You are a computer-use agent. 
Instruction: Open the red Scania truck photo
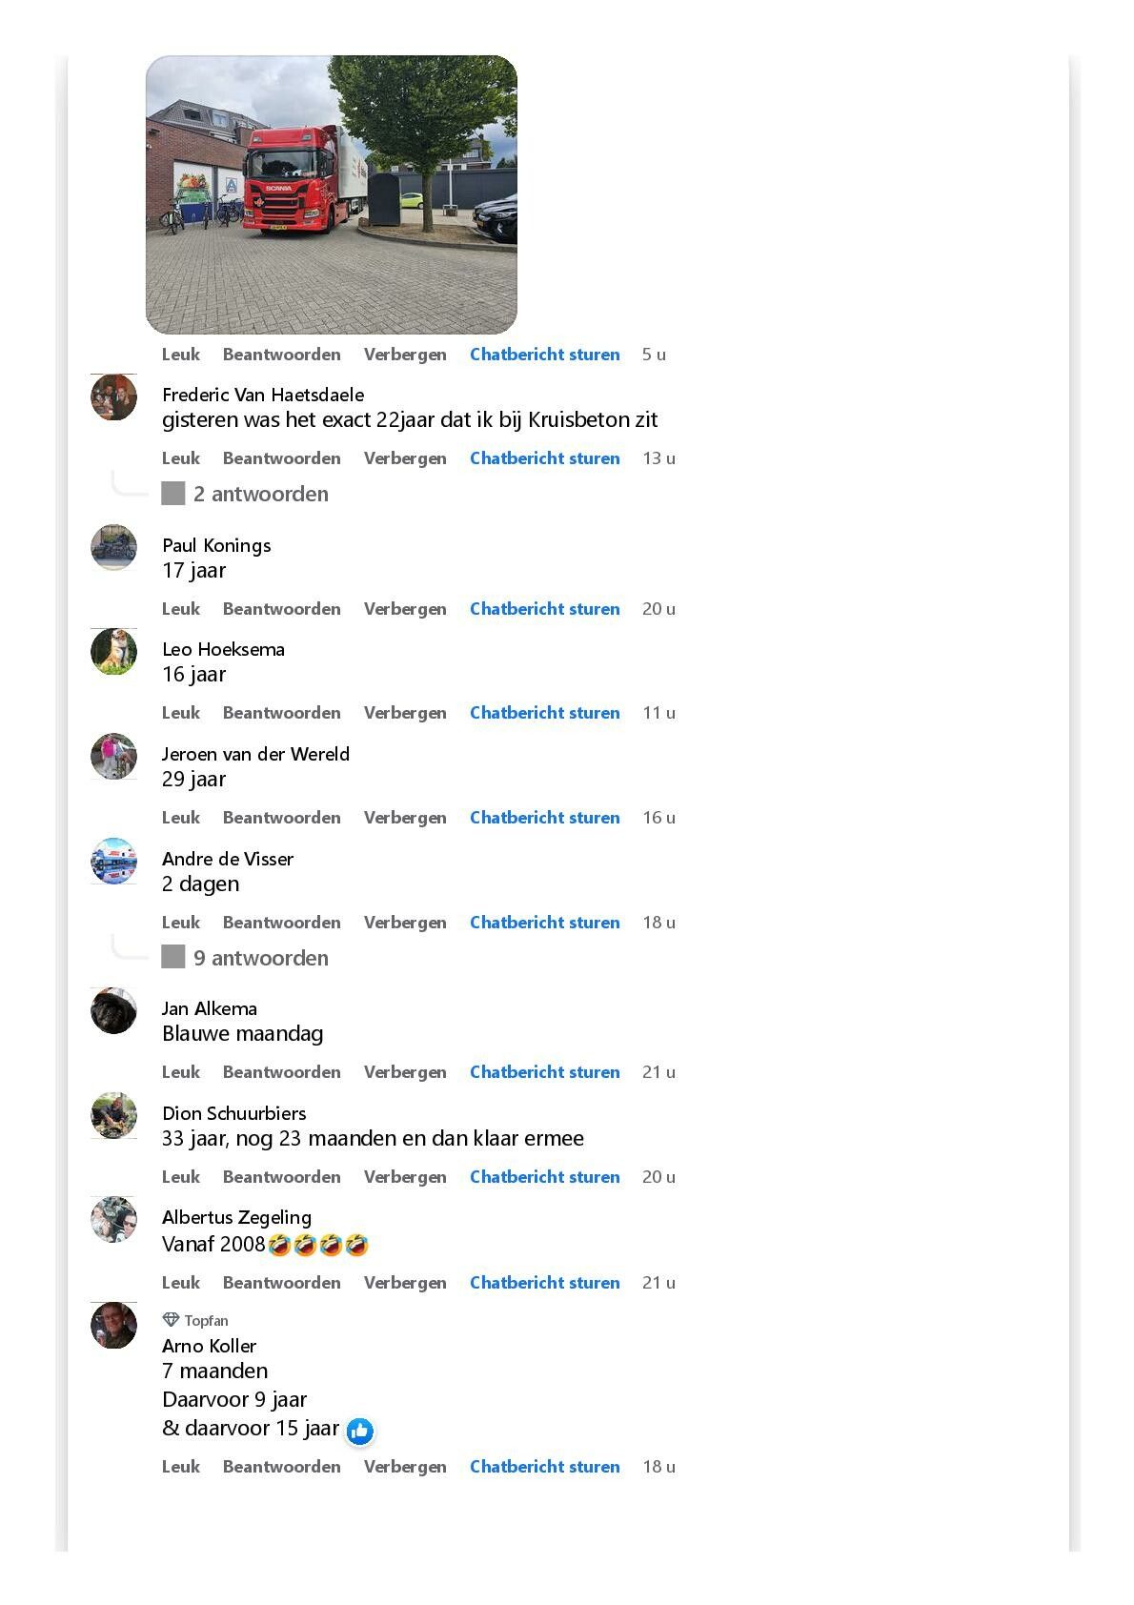point(332,194)
